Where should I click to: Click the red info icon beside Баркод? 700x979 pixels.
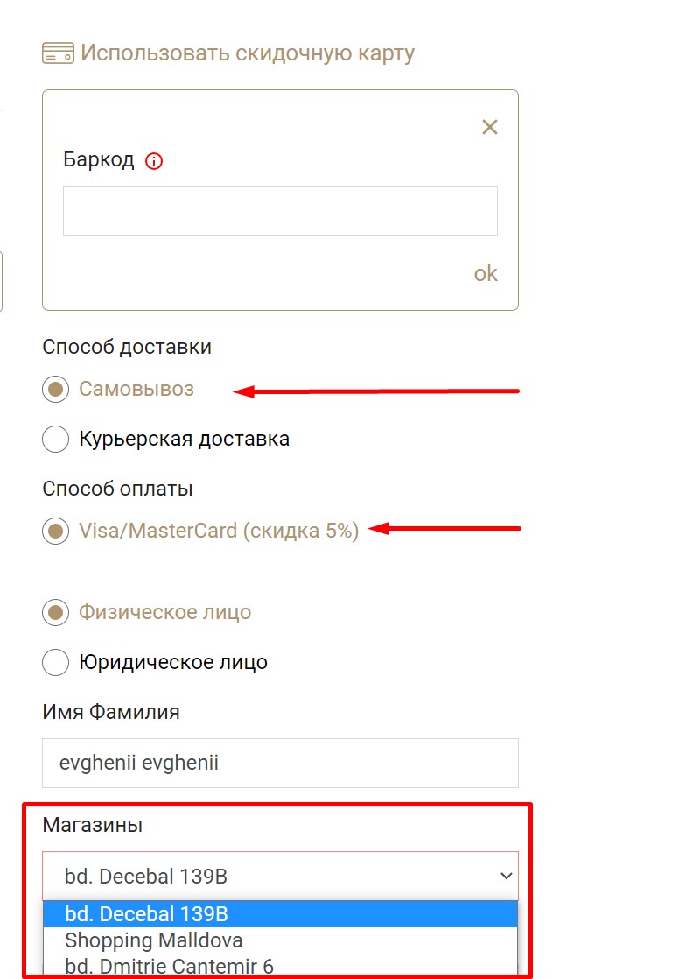pyautogui.click(x=154, y=161)
